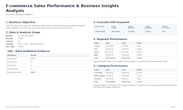Select the Technology category row
This screenshot has height=110, width=183.
(x=135, y=73)
